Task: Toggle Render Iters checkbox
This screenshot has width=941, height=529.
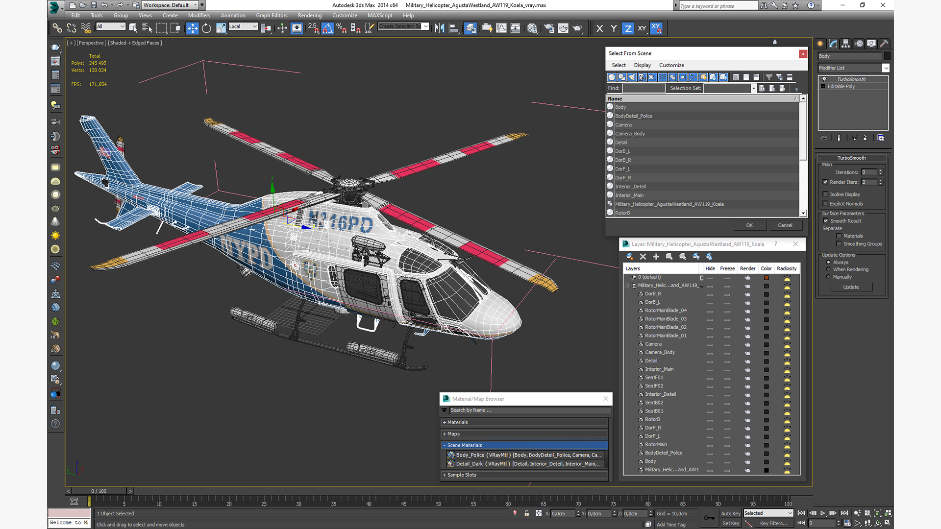Action: pos(825,182)
